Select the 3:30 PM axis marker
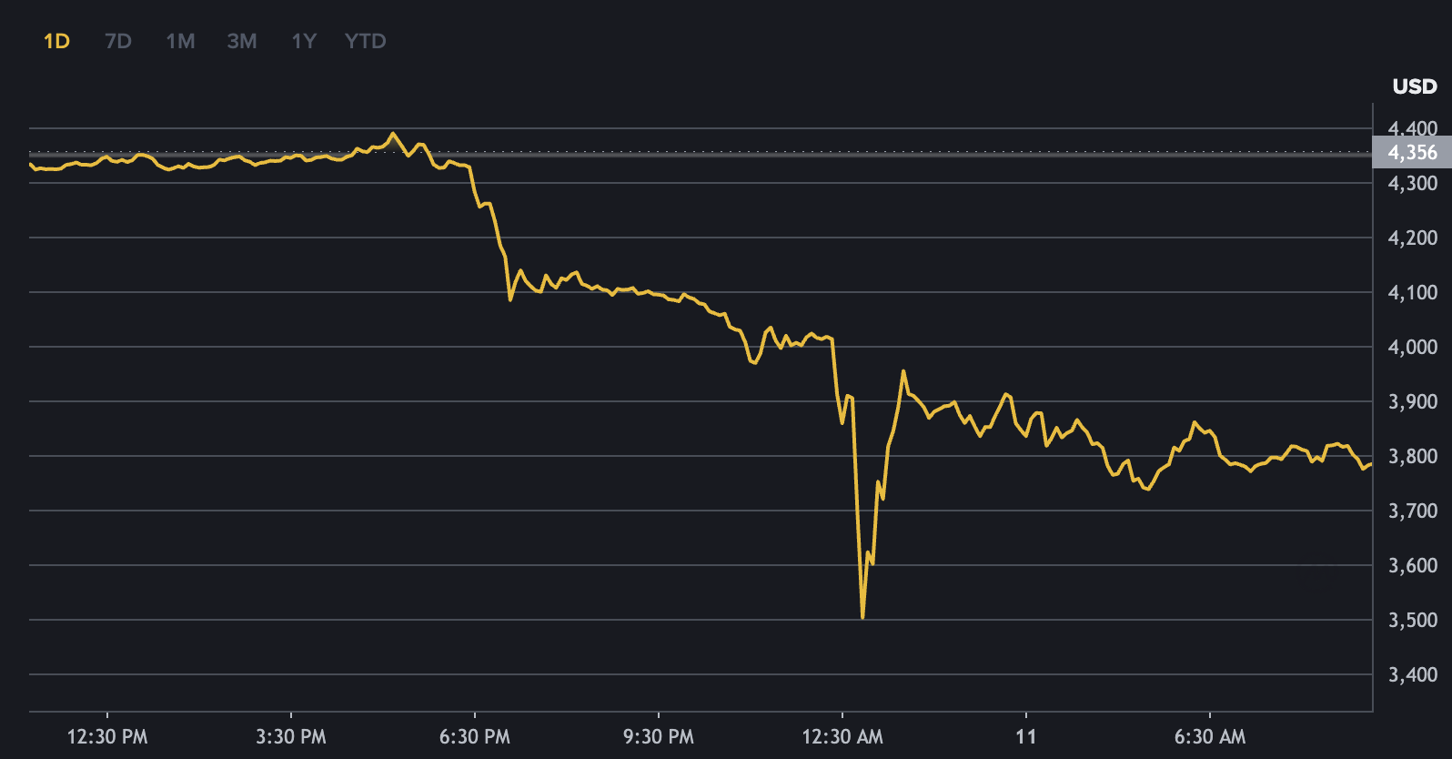The image size is (1452, 759). (x=291, y=736)
